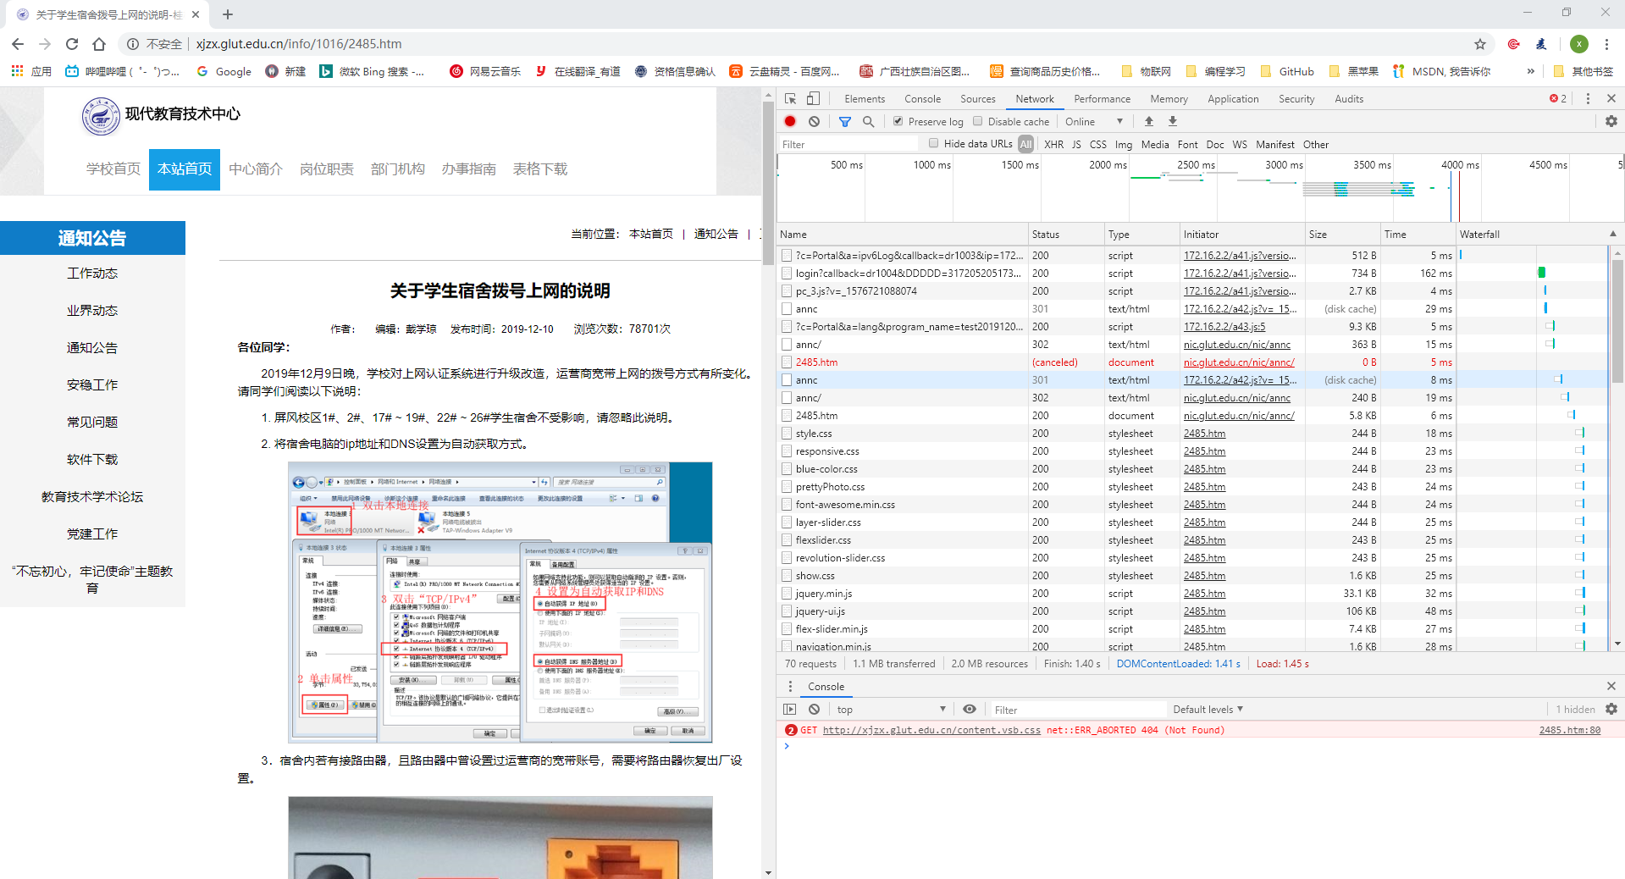Image resolution: width=1625 pixels, height=879 pixels.
Task: Open the Online throttling dropdown
Action: point(1094,121)
